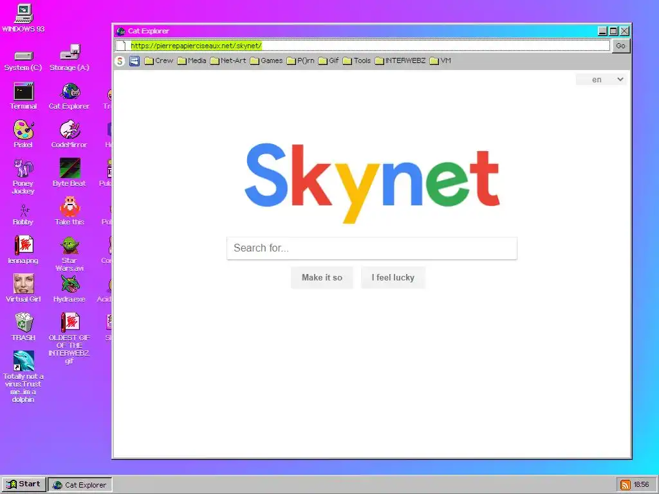
Task: Select the Cat Explorer taskbar button
Action: coord(80,485)
